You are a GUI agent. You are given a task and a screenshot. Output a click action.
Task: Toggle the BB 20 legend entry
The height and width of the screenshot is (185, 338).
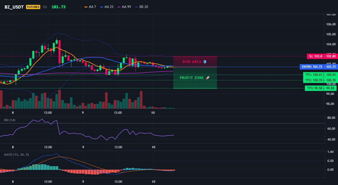142,7
